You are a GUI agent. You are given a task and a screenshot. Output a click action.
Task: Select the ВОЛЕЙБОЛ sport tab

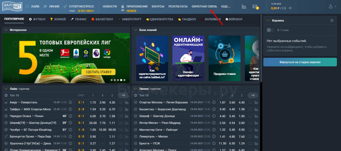click(x=210, y=19)
